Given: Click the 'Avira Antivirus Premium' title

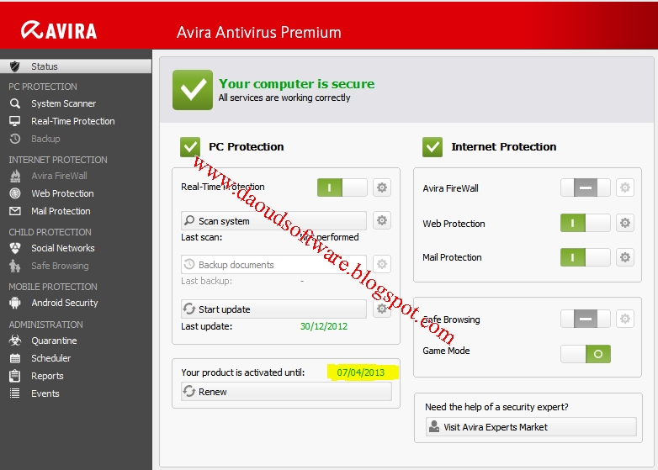Looking at the screenshot, I should (x=259, y=32).
